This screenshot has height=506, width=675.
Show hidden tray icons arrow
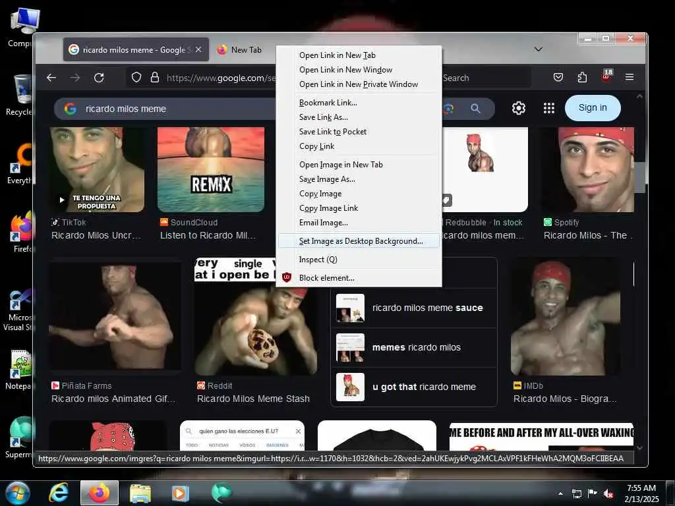point(560,493)
